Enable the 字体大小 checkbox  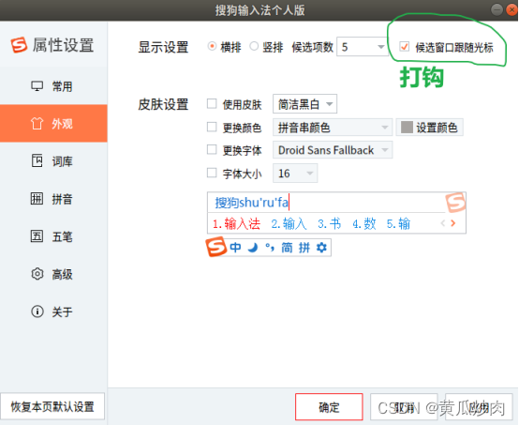pyautogui.click(x=212, y=173)
